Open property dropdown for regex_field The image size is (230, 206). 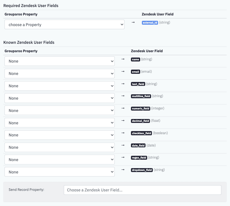coord(60,160)
